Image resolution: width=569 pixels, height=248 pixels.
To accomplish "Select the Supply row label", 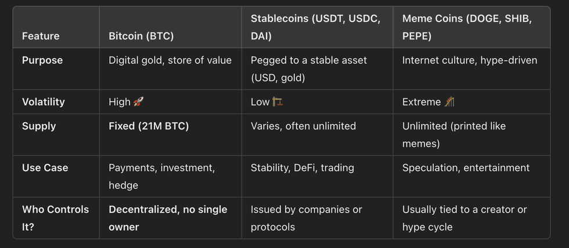I will click(39, 126).
